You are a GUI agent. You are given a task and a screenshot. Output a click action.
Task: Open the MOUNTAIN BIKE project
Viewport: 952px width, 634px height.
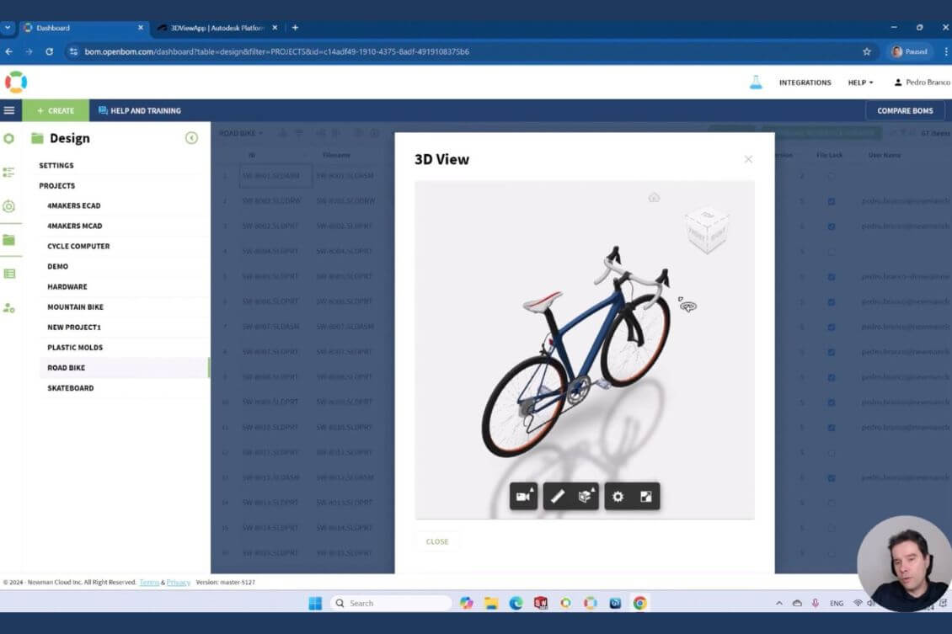(x=75, y=307)
